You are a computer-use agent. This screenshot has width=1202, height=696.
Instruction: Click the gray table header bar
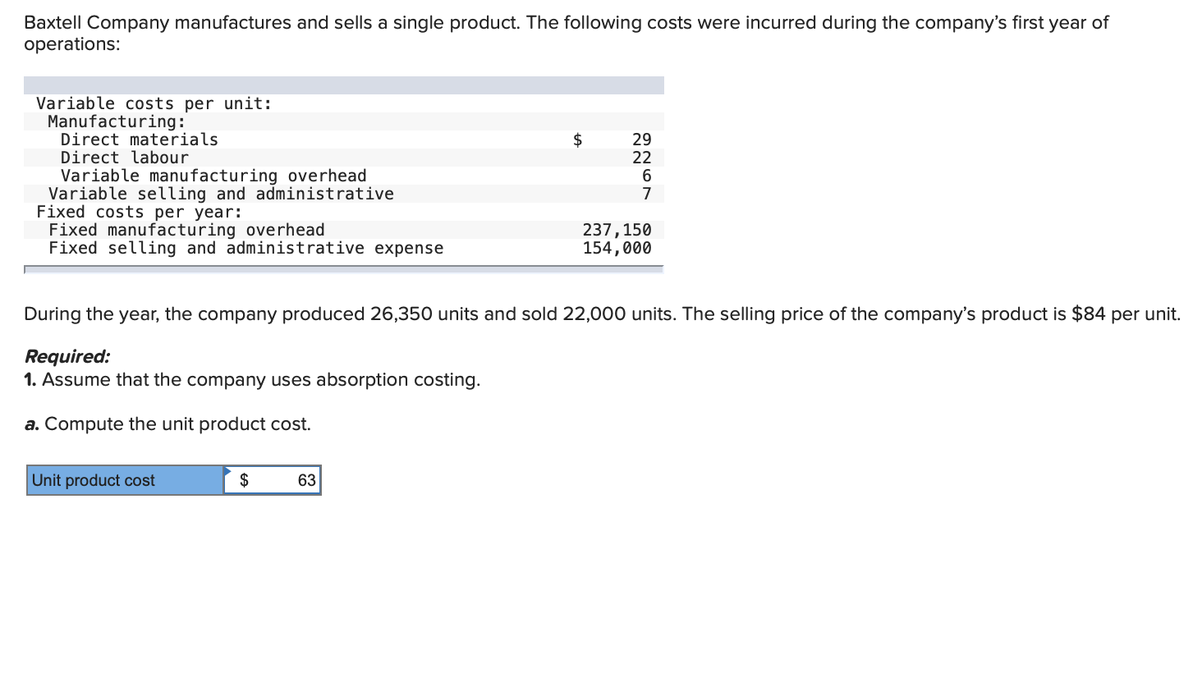point(343,85)
